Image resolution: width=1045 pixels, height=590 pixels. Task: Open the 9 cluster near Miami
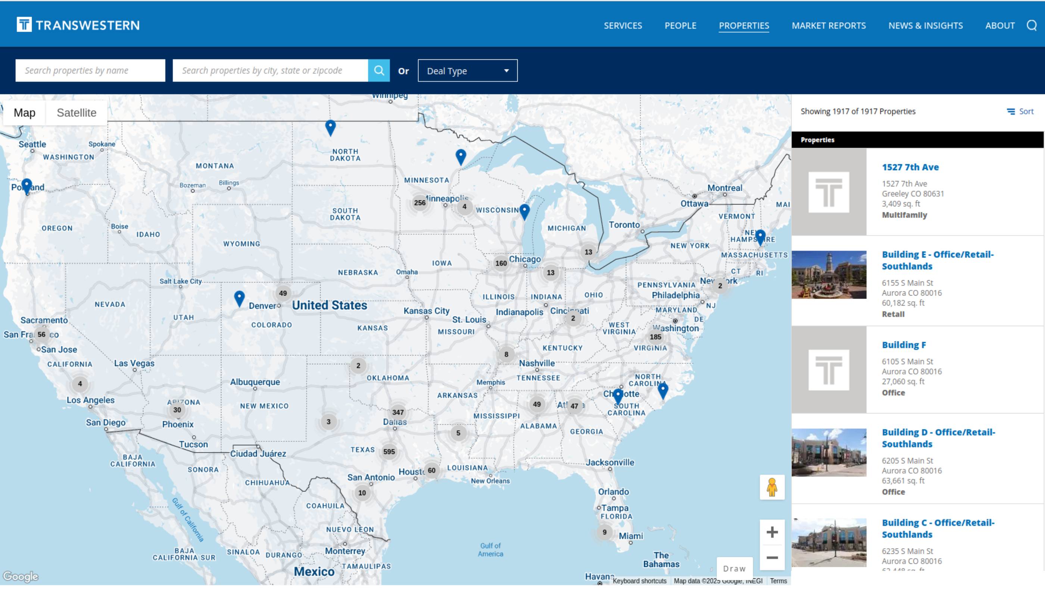point(605,533)
